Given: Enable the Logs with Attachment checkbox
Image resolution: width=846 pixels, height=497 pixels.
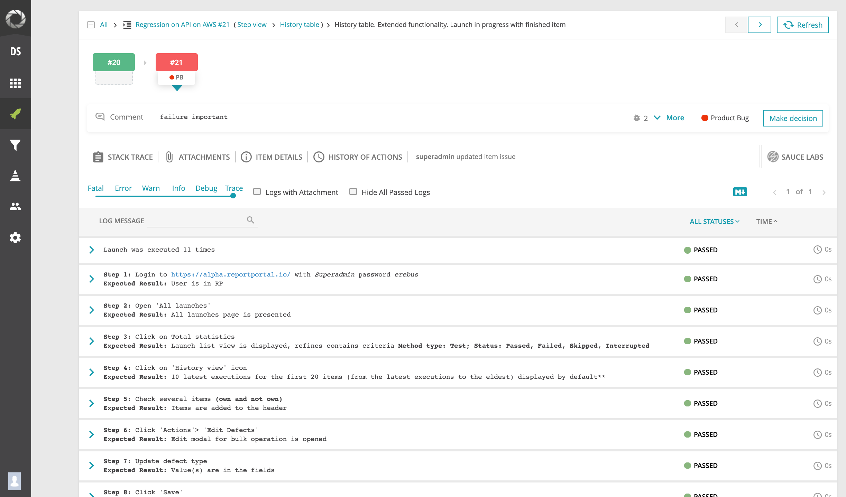Looking at the screenshot, I should (x=257, y=191).
